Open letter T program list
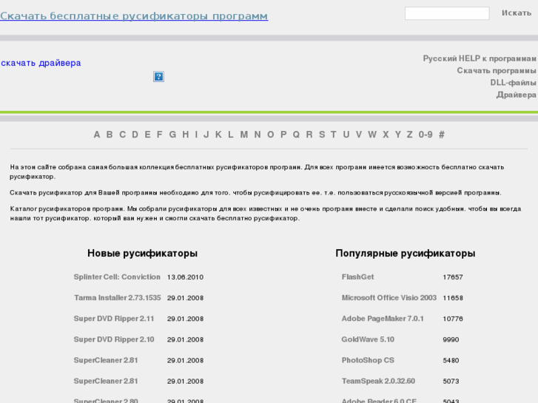Image resolution: width=538 pixels, height=403 pixels. click(334, 135)
